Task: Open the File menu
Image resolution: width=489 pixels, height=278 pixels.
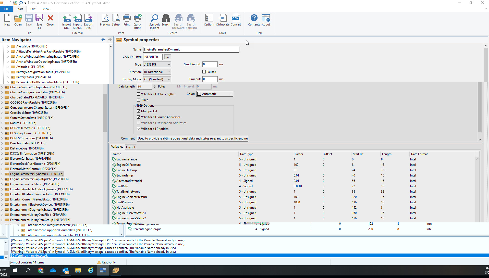Action: [x=6, y=9]
